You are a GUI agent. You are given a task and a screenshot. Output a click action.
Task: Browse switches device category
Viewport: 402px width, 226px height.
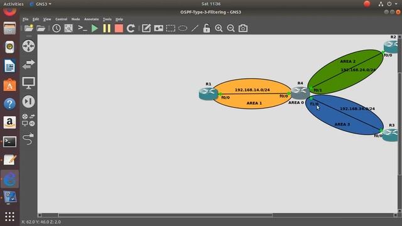click(x=28, y=64)
